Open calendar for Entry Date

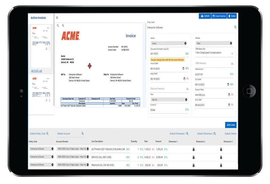tap(229, 105)
